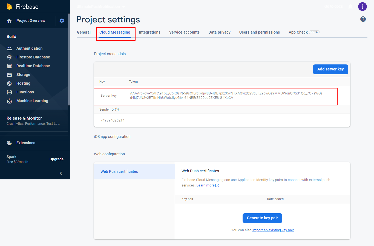Click the Upgrade plan button

point(56,159)
